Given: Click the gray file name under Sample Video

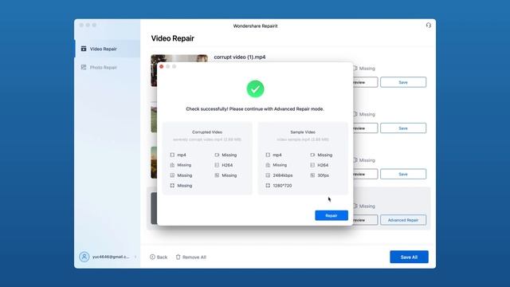Looking at the screenshot, I should (303, 140).
